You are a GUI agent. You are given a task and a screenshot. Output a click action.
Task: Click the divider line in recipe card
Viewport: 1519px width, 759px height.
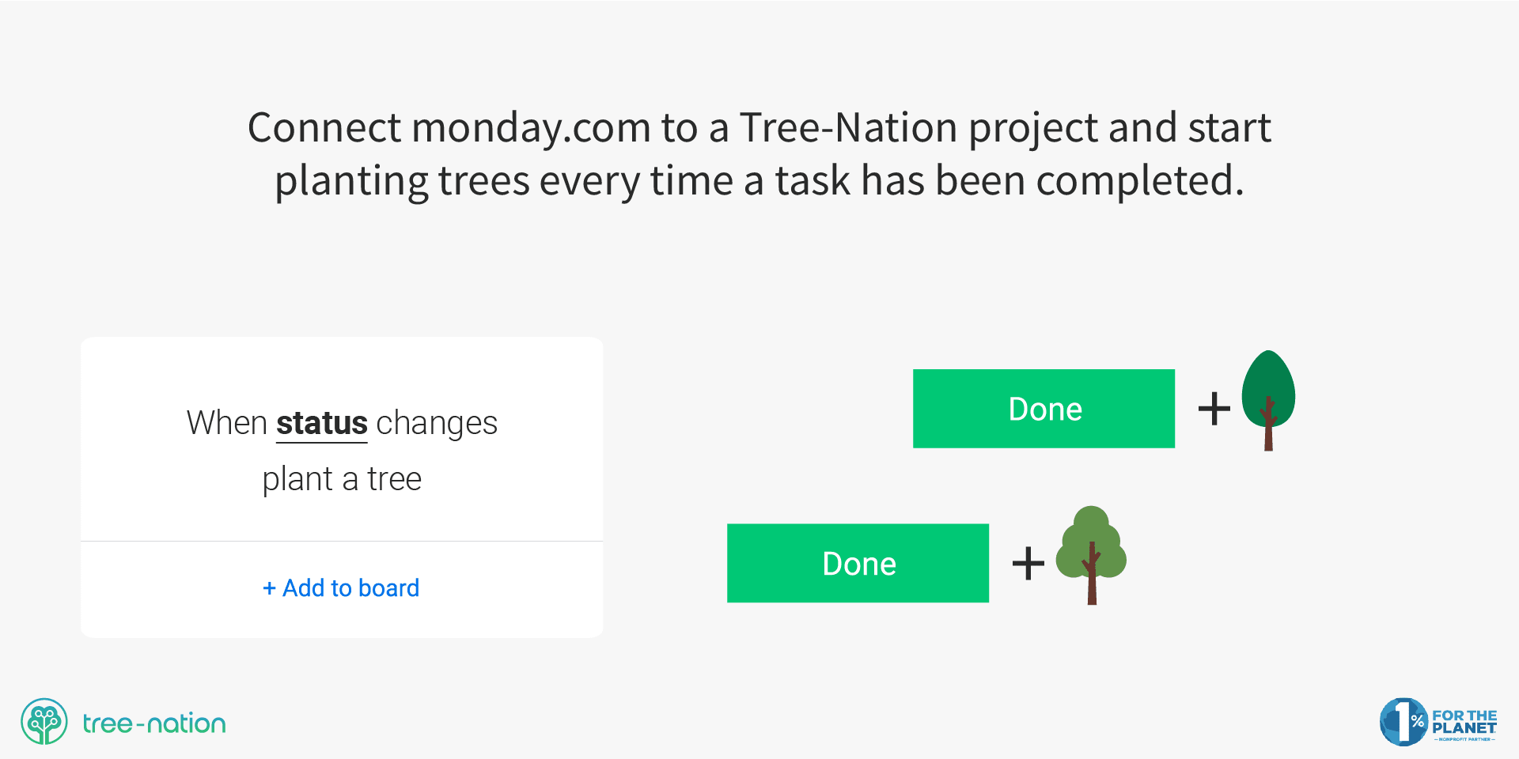342,541
